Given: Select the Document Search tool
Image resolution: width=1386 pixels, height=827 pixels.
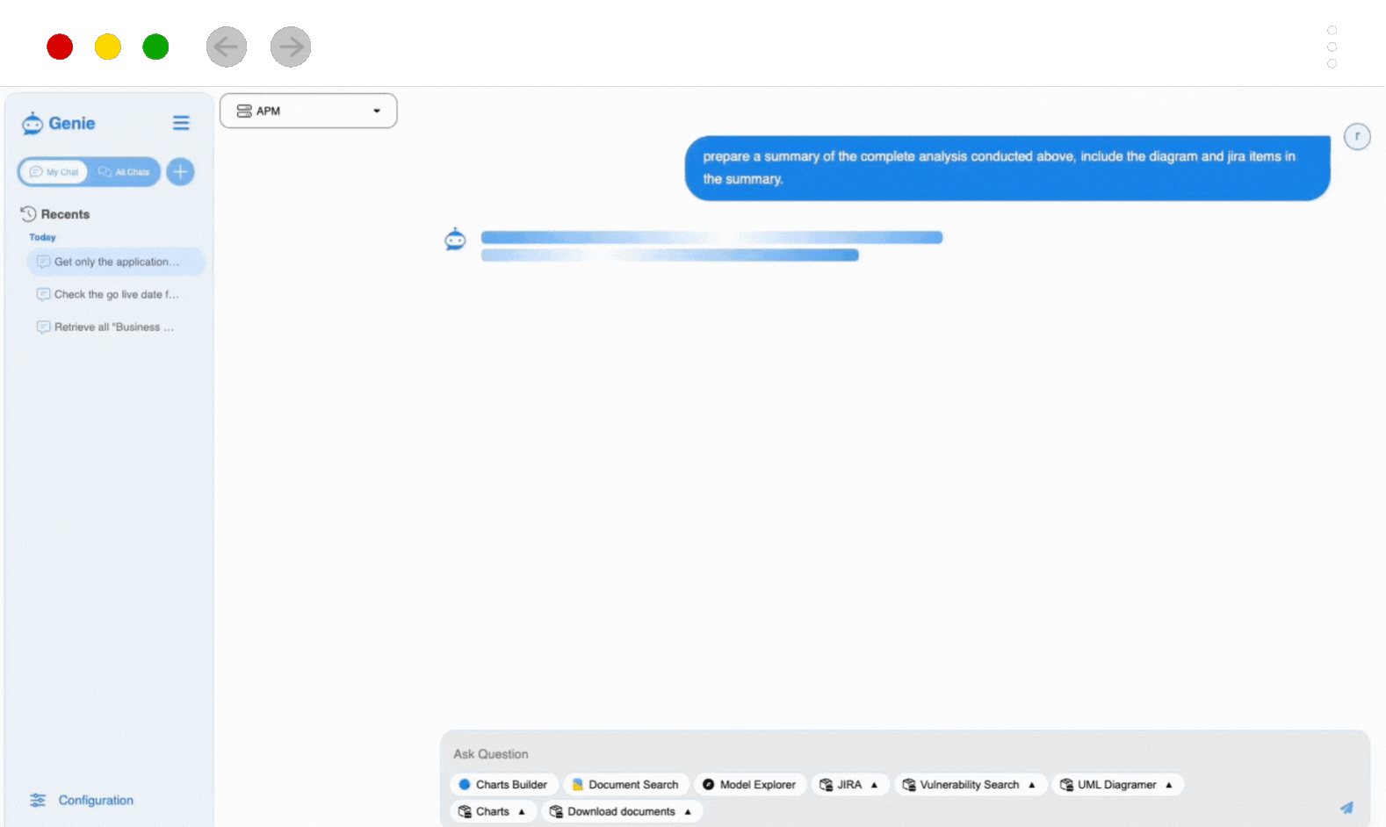Looking at the screenshot, I should pyautogui.click(x=625, y=785).
